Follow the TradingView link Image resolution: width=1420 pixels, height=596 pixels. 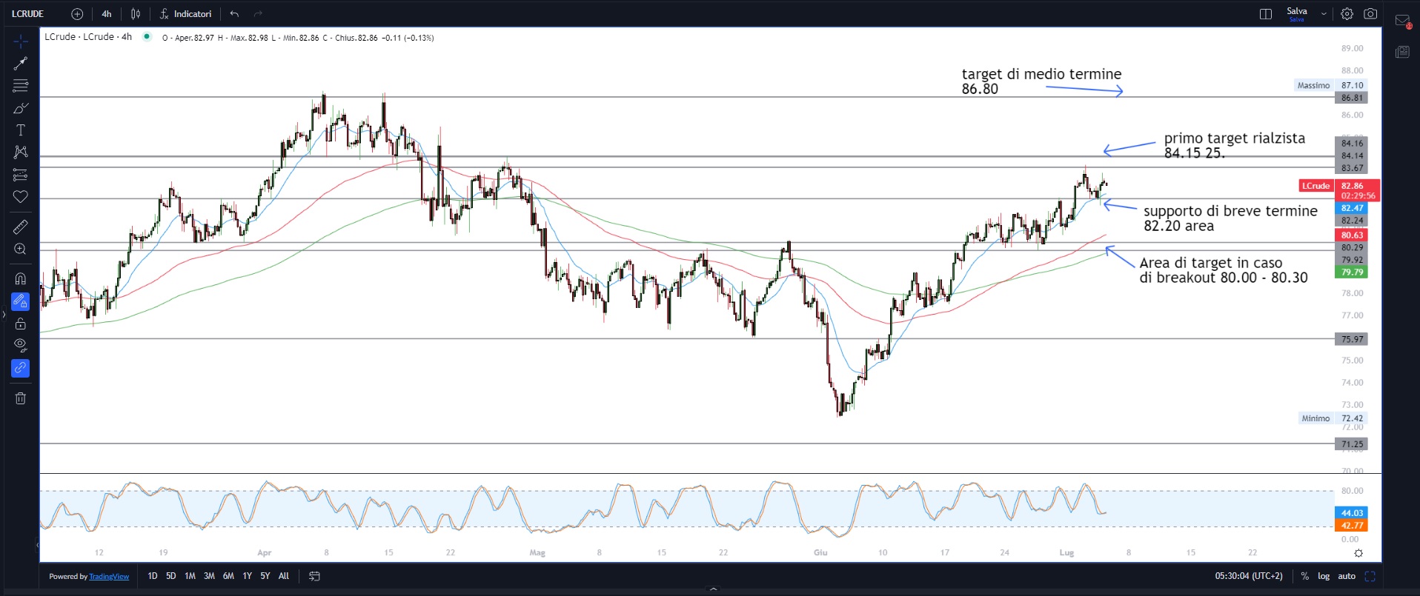tap(109, 577)
